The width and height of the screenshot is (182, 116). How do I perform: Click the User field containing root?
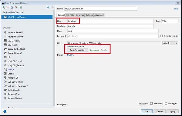click(113, 31)
